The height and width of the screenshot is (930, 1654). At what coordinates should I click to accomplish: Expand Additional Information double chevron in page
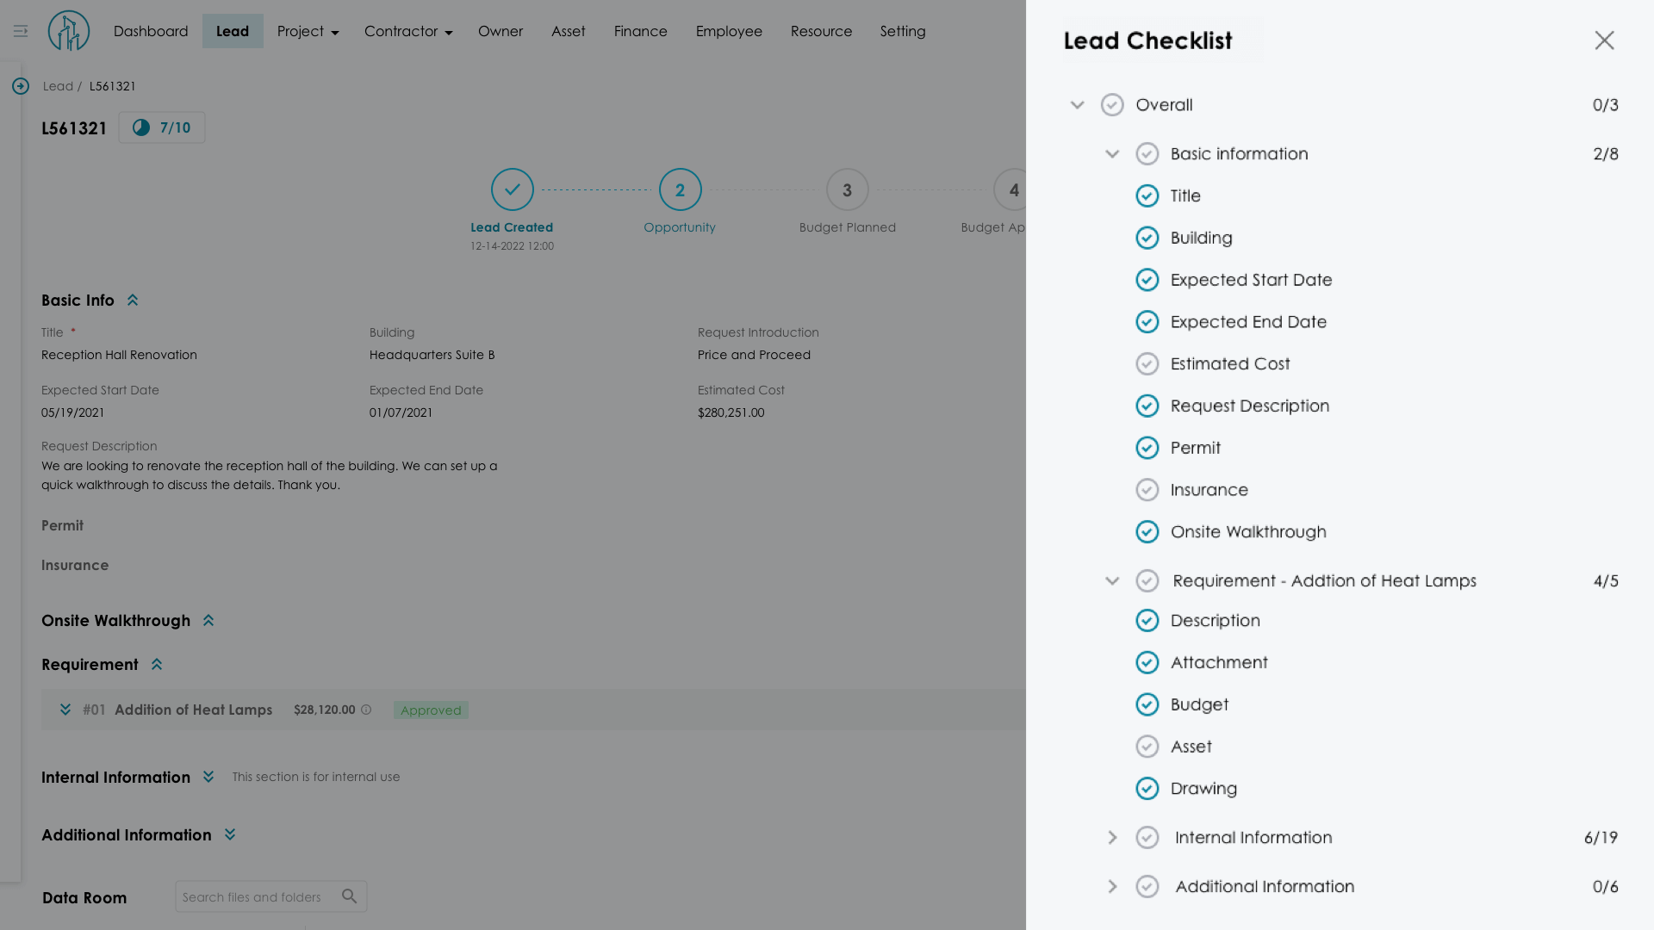[230, 834]
